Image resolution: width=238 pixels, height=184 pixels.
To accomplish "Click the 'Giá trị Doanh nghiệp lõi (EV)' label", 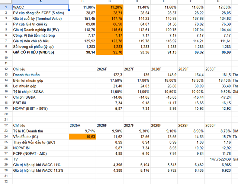I will click(x=36, y=30).
